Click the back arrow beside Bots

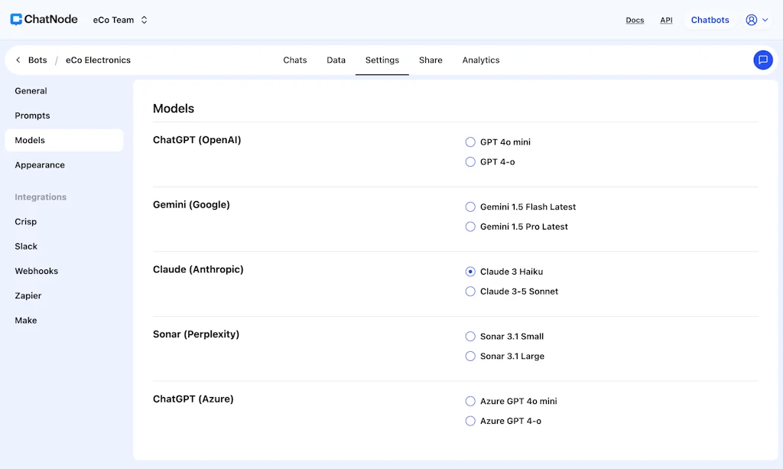point(17,60)
